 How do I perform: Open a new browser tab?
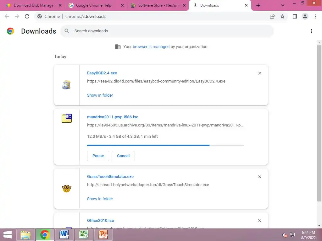[x=258, y=5]
